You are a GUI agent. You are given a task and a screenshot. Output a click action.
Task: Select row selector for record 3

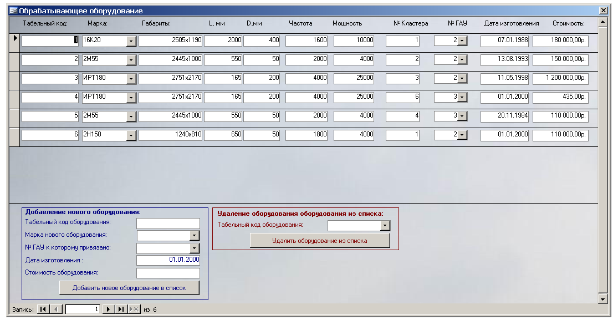click(14, 80)
